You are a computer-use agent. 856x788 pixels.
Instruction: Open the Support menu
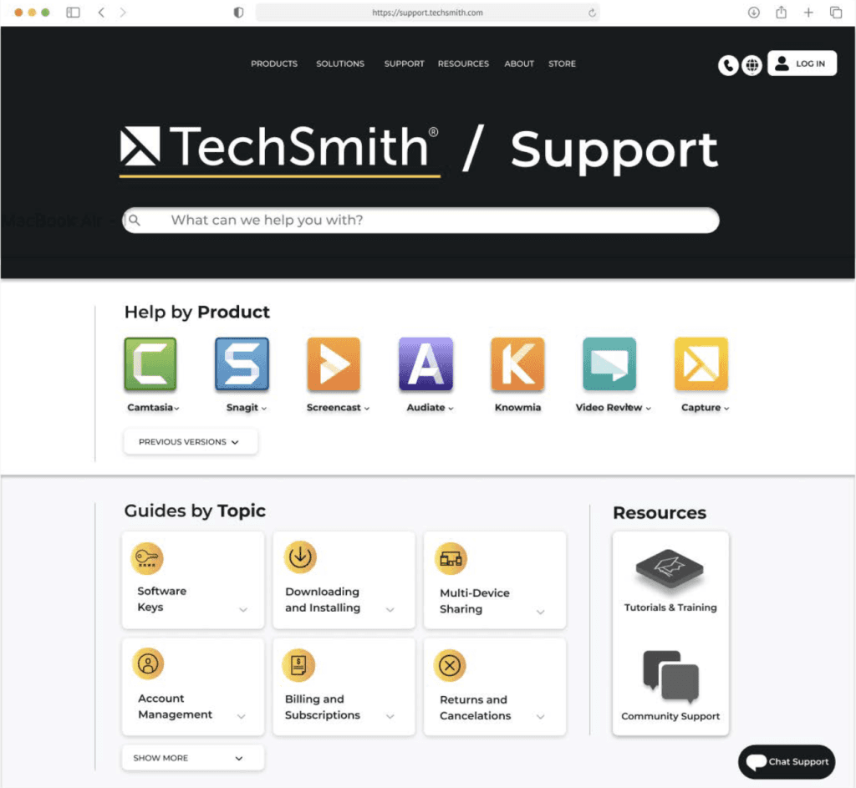tap(404, 64)
